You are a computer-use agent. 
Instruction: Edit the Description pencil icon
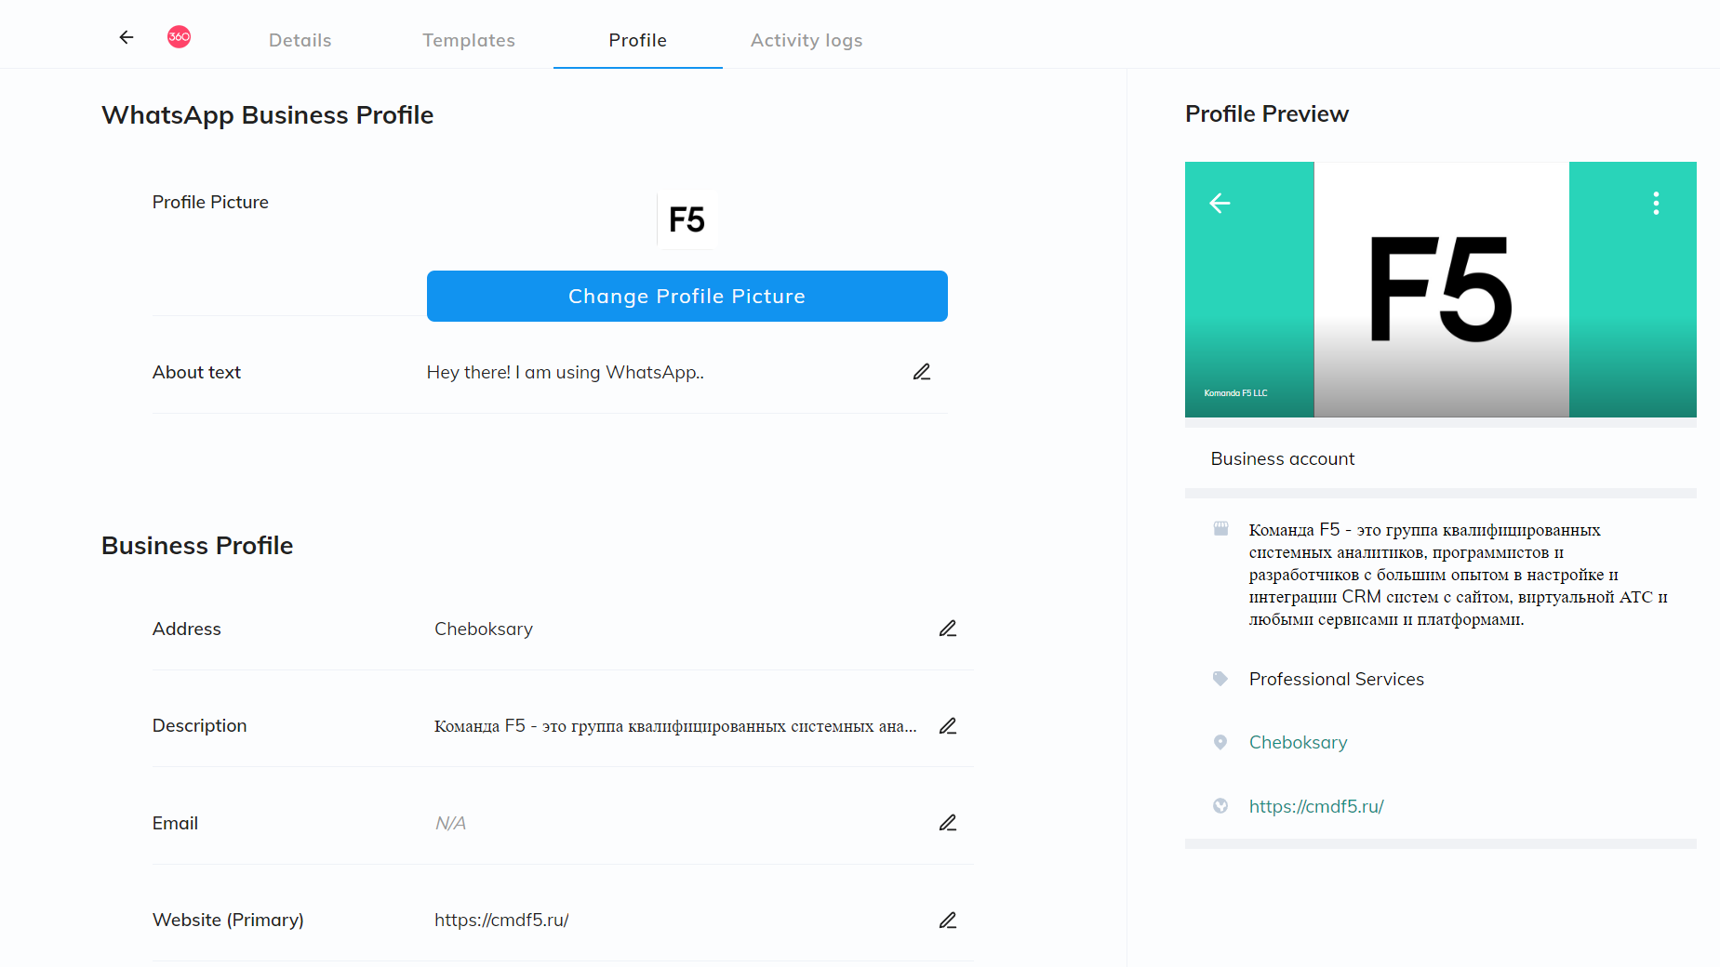tap(948, 726)
